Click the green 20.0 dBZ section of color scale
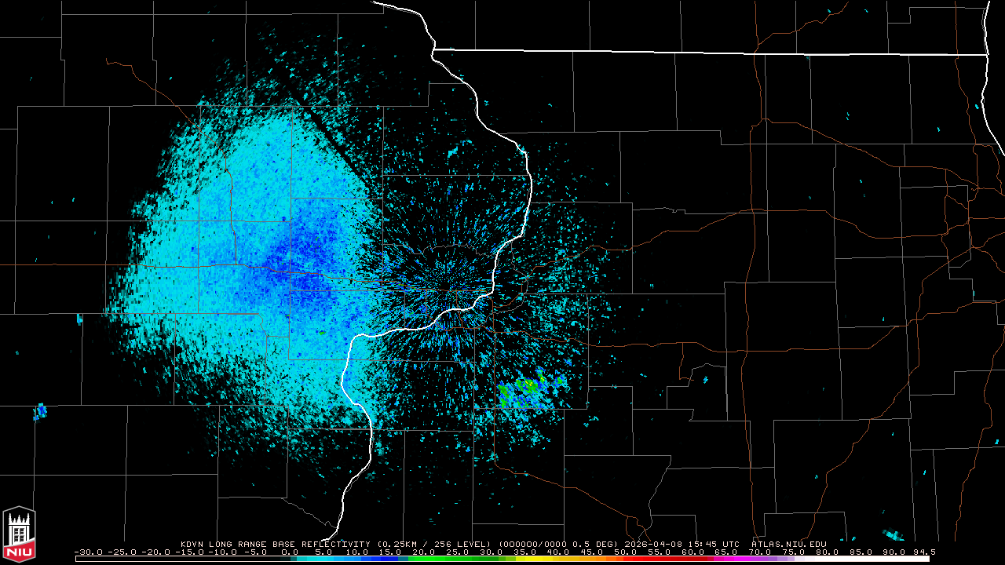The height and width of the screenshot is (565, 1005). pos(424,559)
